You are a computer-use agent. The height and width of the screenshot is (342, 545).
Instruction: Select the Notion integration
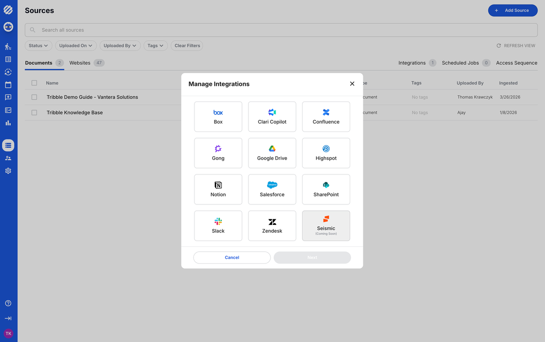[218, 189]
